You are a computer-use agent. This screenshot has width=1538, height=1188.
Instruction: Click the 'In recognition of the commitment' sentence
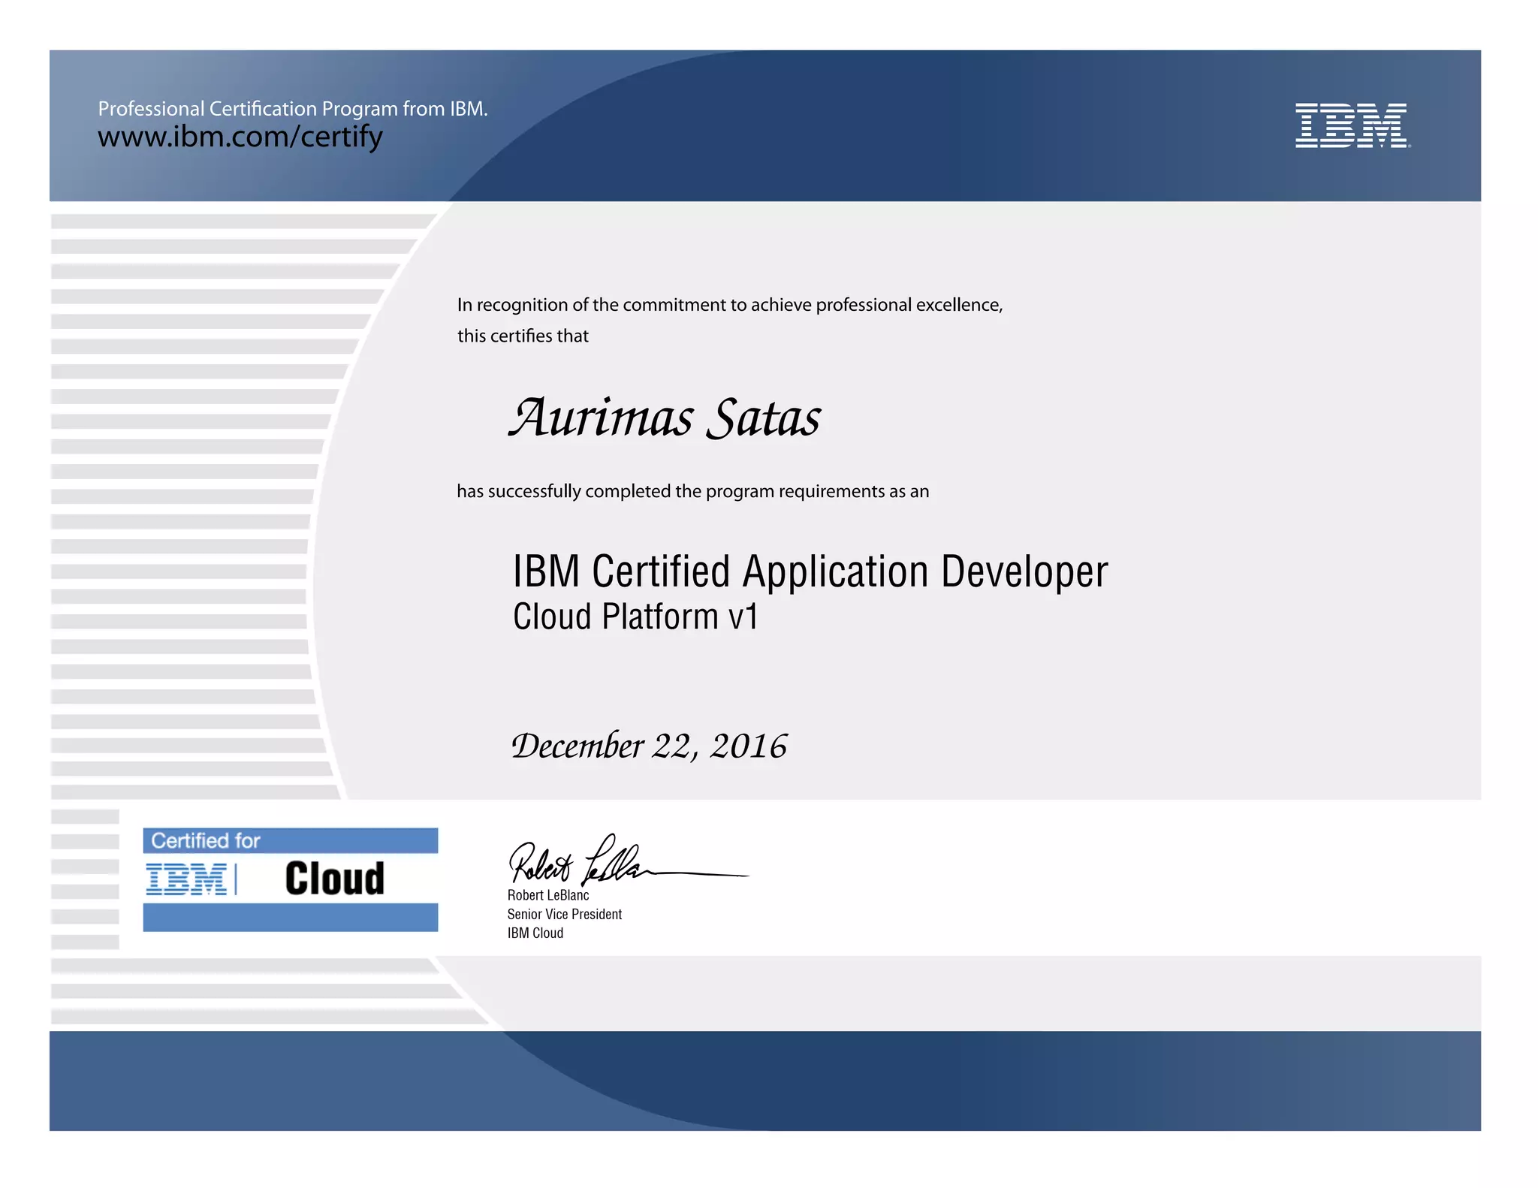tap(729, 305)
